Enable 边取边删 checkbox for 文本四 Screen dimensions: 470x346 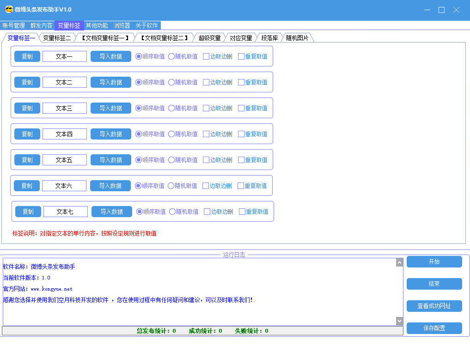pyautogui.click(x=218, y=134)
